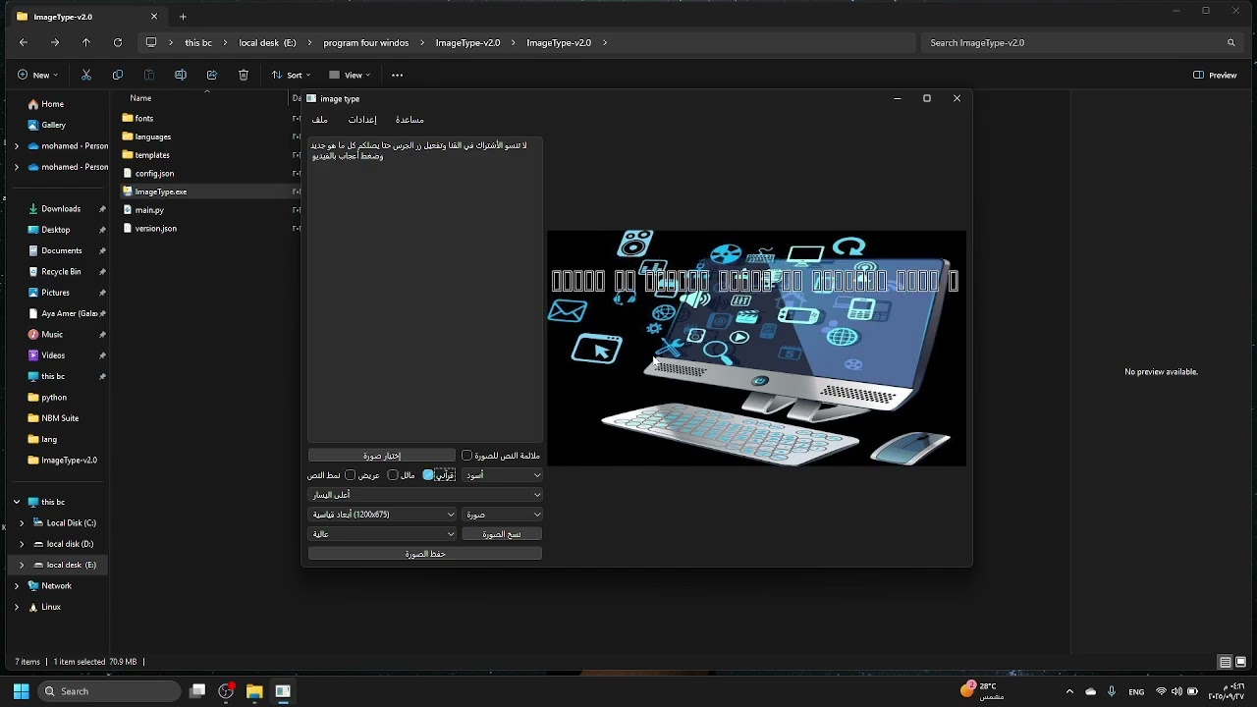Screen dimensions: 1257x707
Task: Open the View menu in Explorer toolbar
Action: (351, 75)
